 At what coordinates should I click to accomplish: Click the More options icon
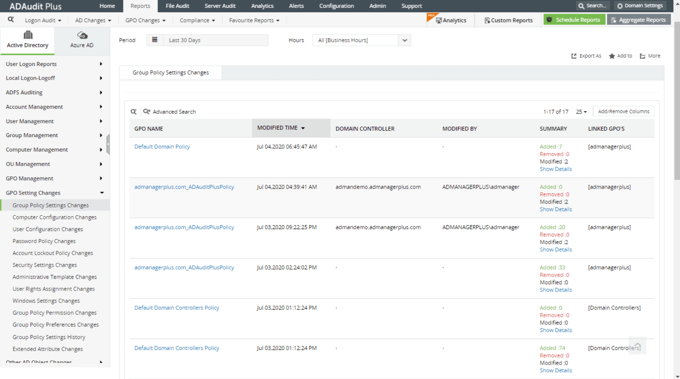coord(643,56)
